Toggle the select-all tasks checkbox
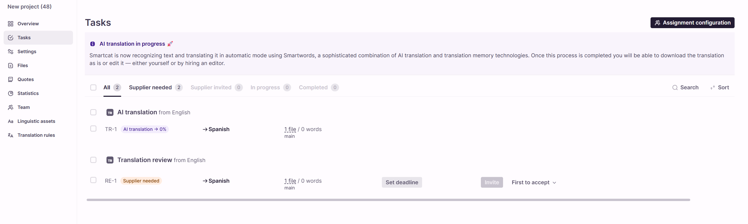 [x=93, y=87]
